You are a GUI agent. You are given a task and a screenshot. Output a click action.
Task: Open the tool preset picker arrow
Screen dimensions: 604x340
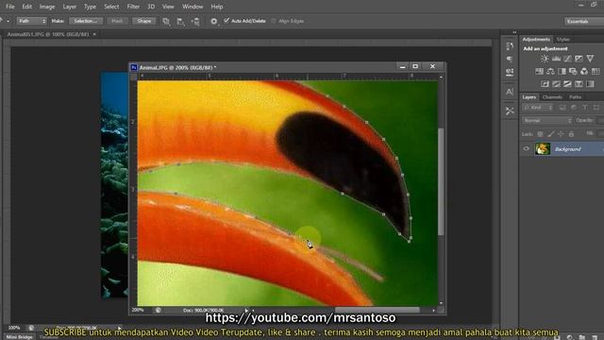(8, 21)
